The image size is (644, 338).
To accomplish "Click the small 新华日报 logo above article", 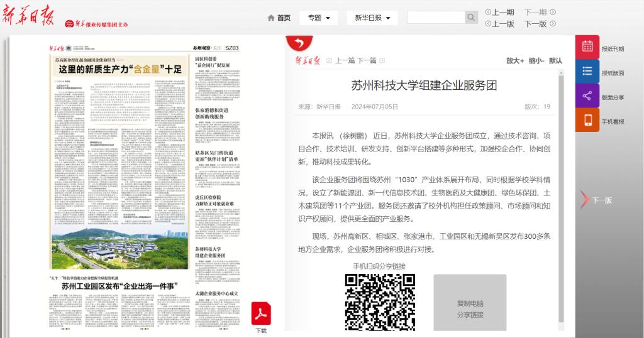I will click(x=308, y=61).
